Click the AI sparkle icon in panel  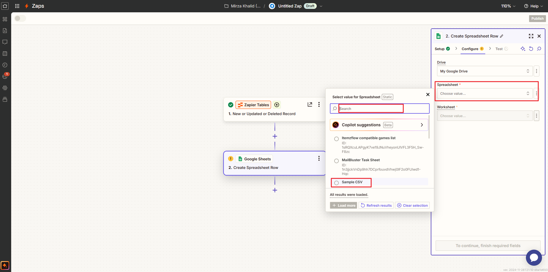pyautogui.click(x=523, y=49)
